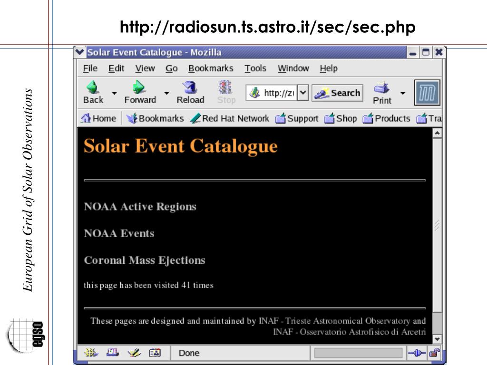Viewport: 487px width, 365px height.
Task: Open Composer from status bar icon
Action: tap(134, 353)
